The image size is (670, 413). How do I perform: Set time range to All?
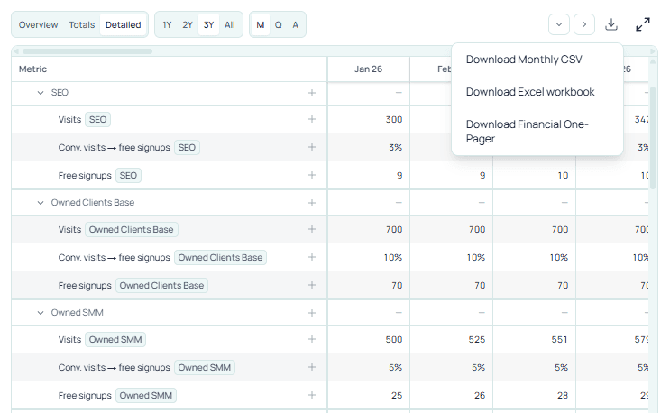tap(230, 24)
